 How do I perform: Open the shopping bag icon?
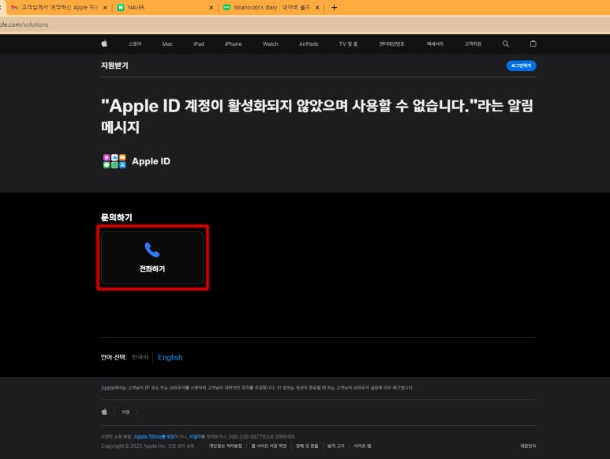tap(533, 43)
